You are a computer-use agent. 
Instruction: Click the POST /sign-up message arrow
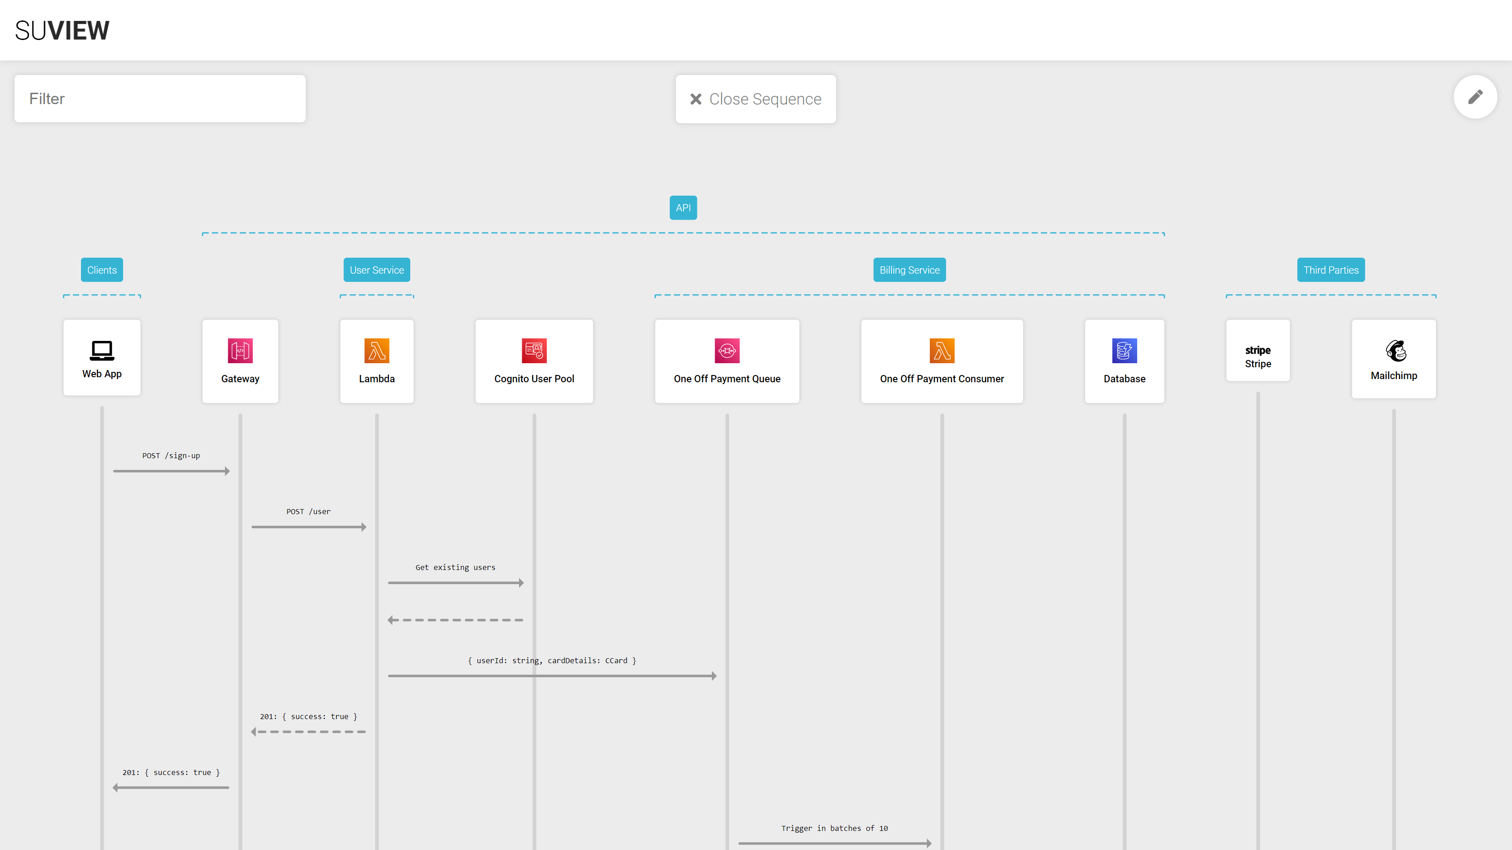coord(171,470)
